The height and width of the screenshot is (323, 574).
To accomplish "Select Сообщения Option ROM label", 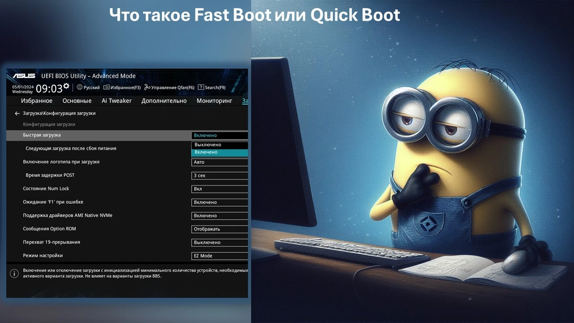I will (x=49, y=229).
